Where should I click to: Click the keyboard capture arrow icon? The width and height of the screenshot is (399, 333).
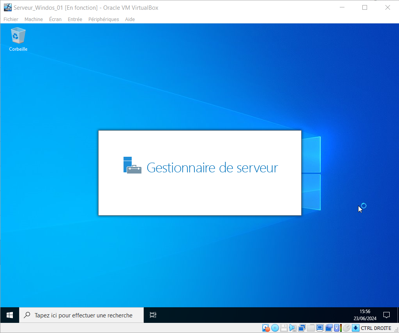[355, 328]
